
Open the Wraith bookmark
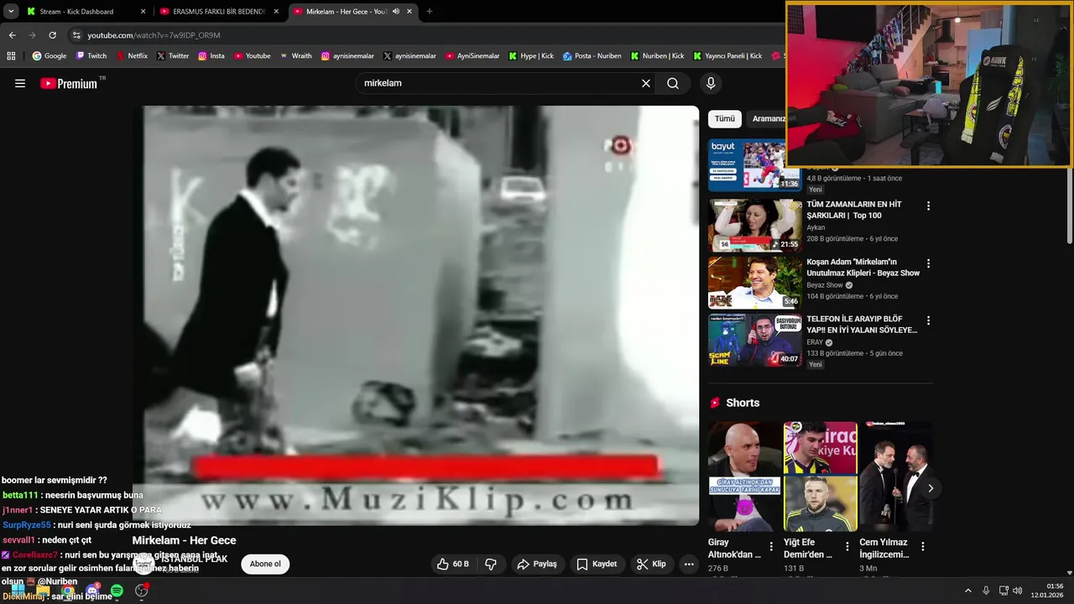click(x=295, y=56)
